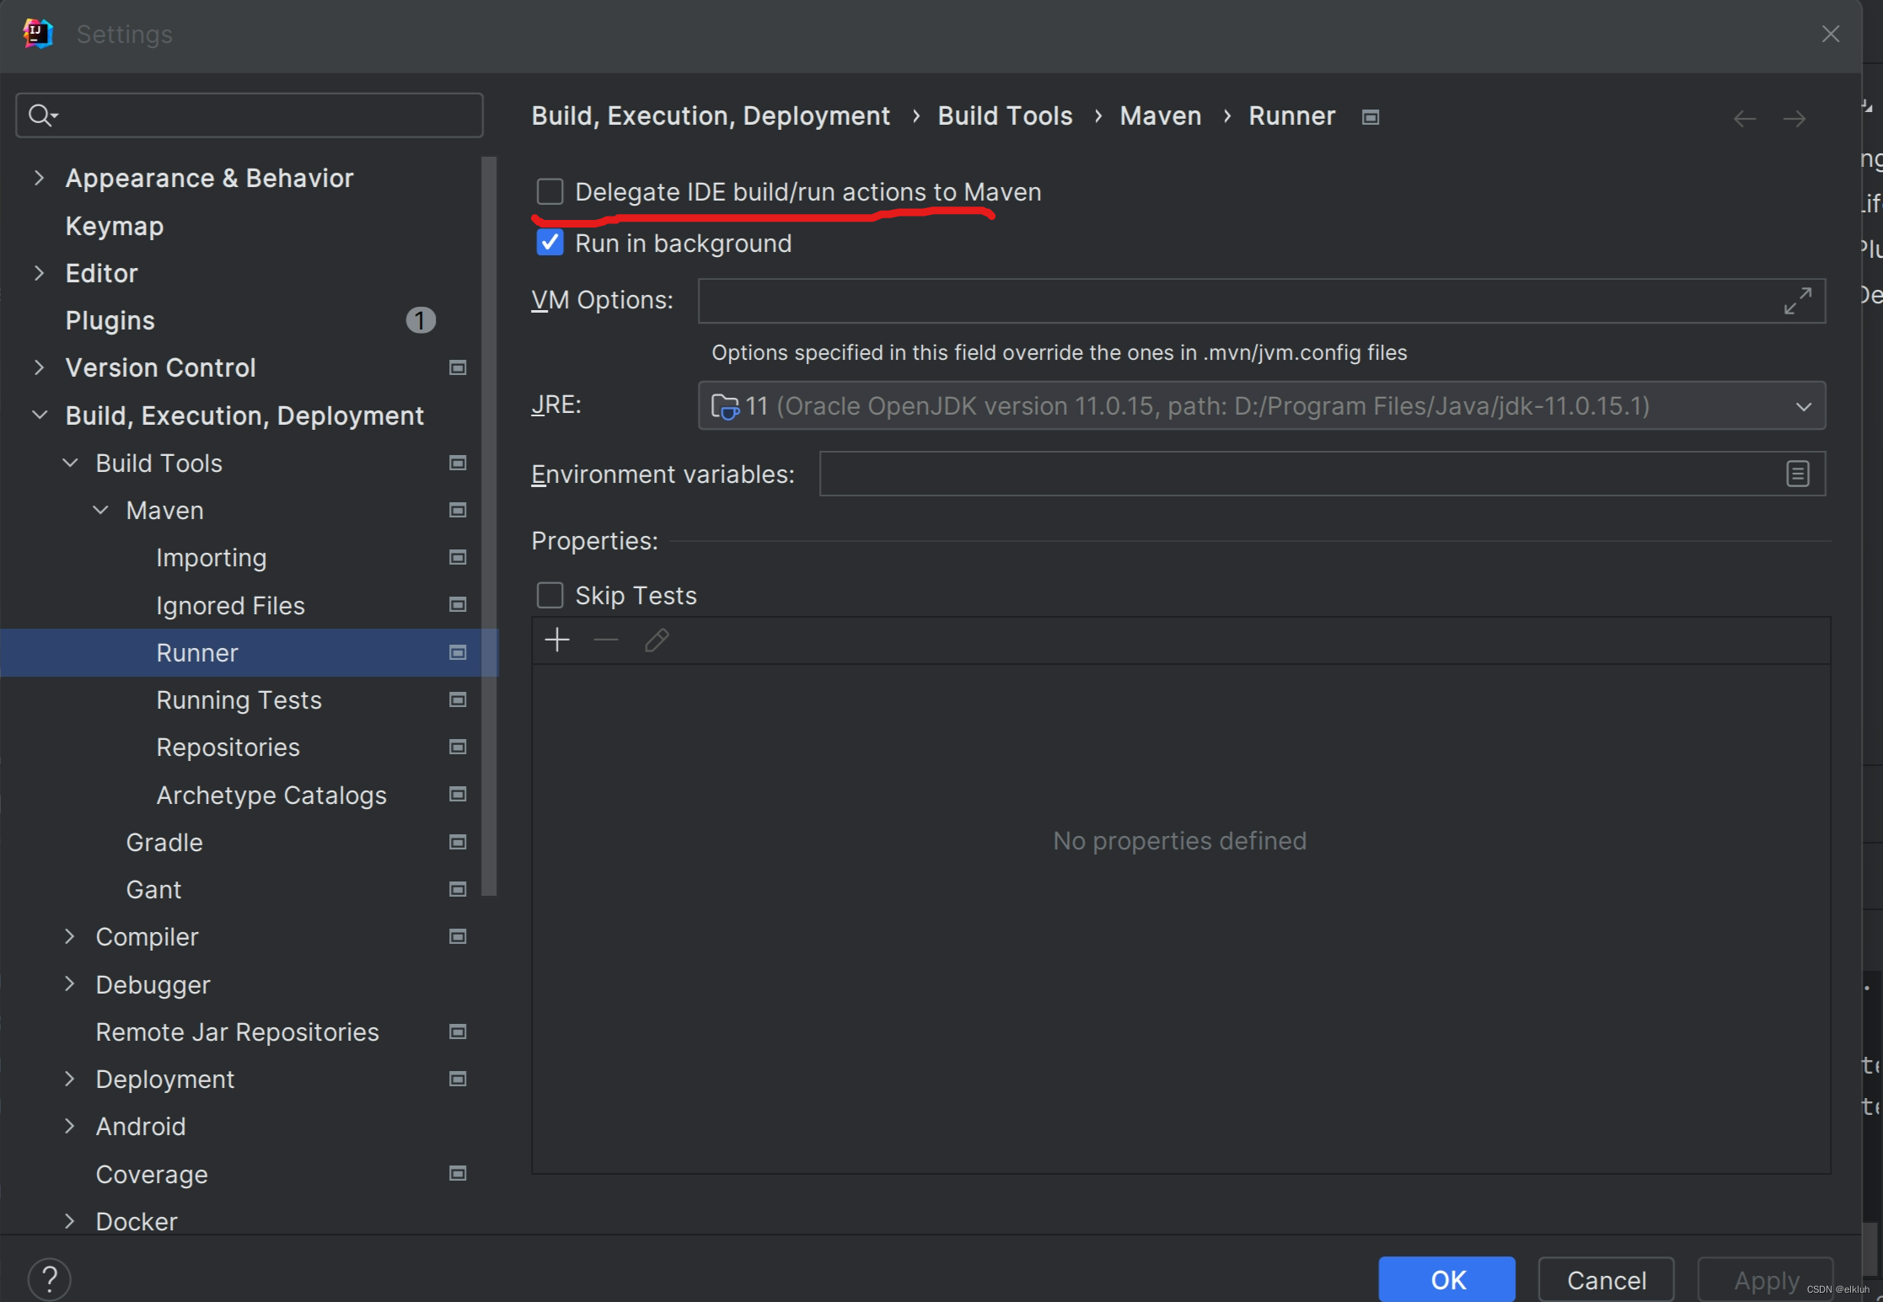Open the JRE selection dropdown
The height and width of the screenshot is (1302, 1883).
pyautogui.click(x=1803, y=405)
